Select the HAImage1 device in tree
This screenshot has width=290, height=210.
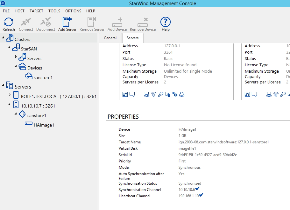[x=44, y=125]
